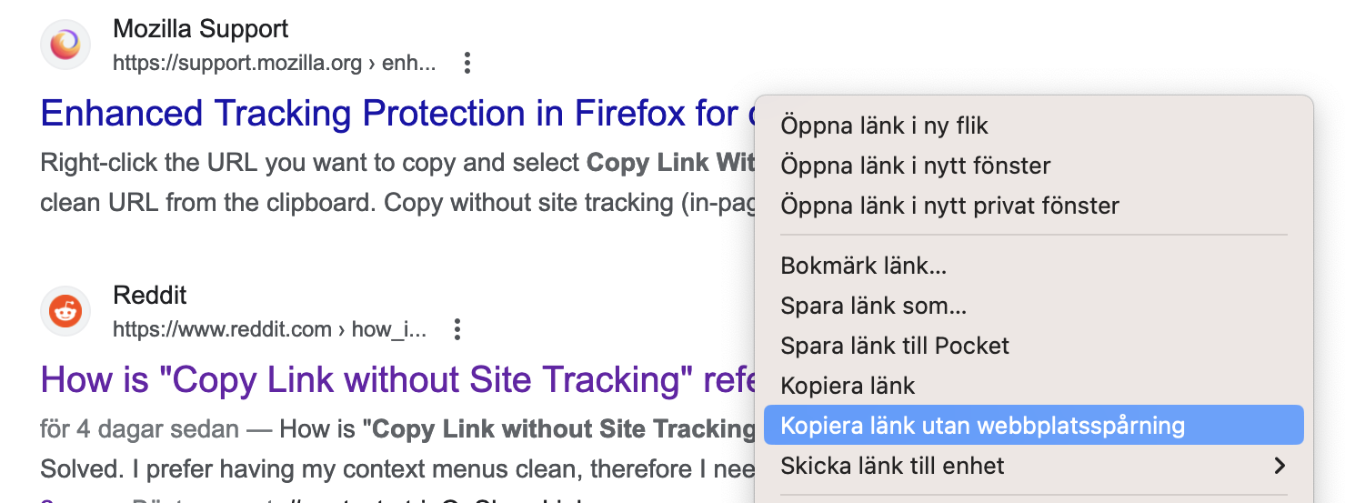Select 'Öppna länk i ny flik'
Viewport: 1345px width, 503px height.
tap(884, 126)
